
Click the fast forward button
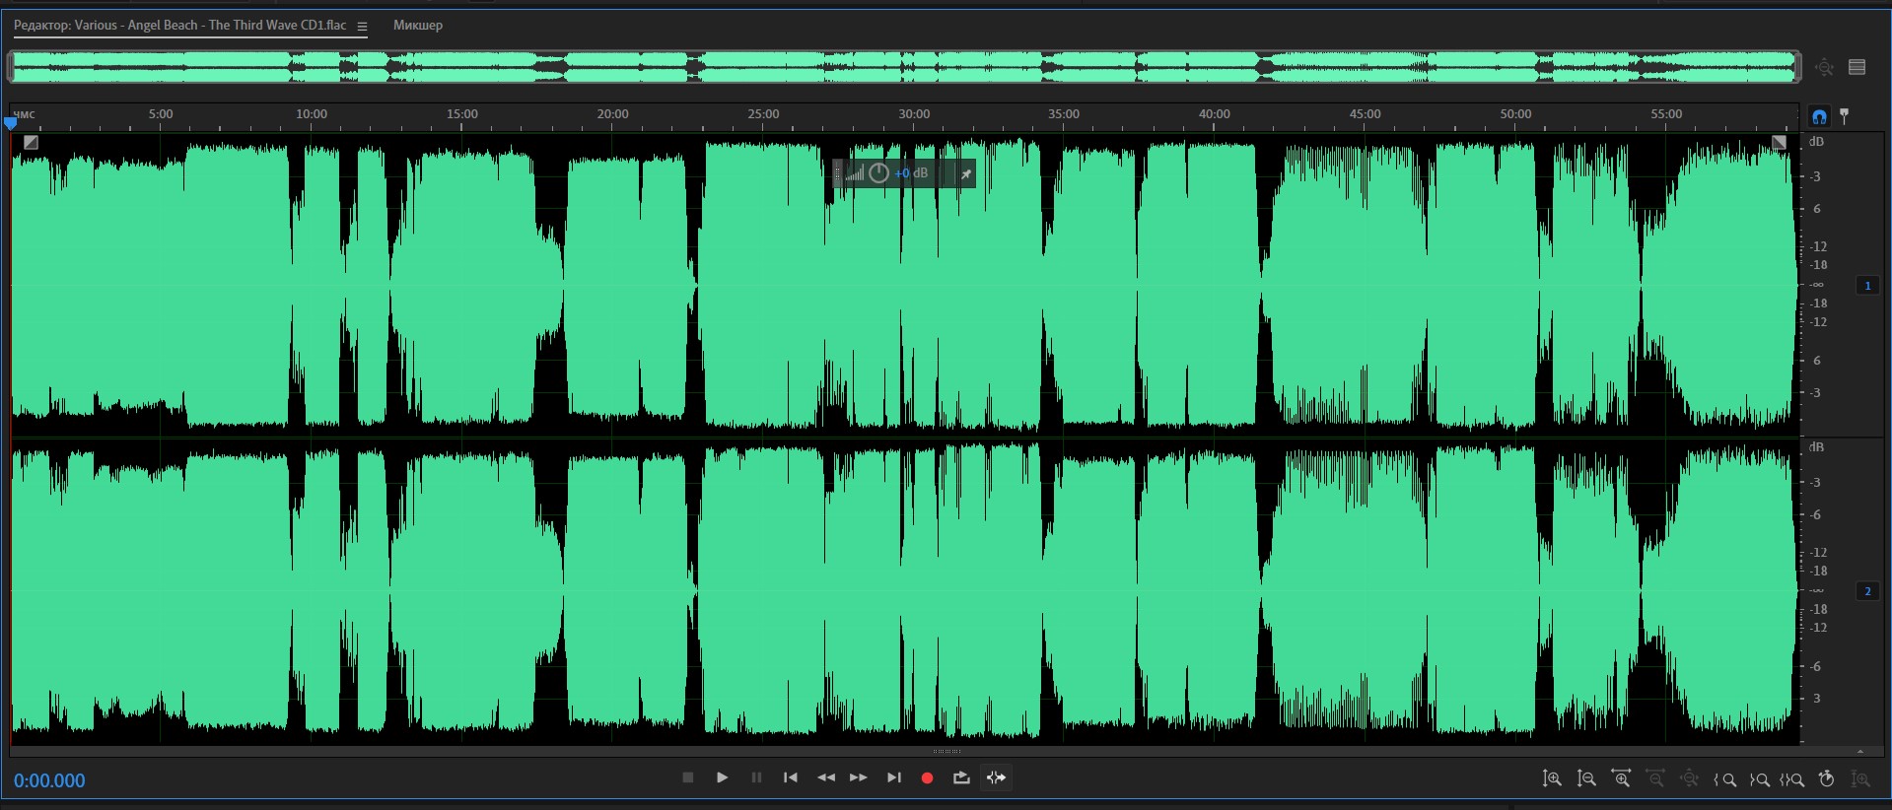(x=859, y=778)
